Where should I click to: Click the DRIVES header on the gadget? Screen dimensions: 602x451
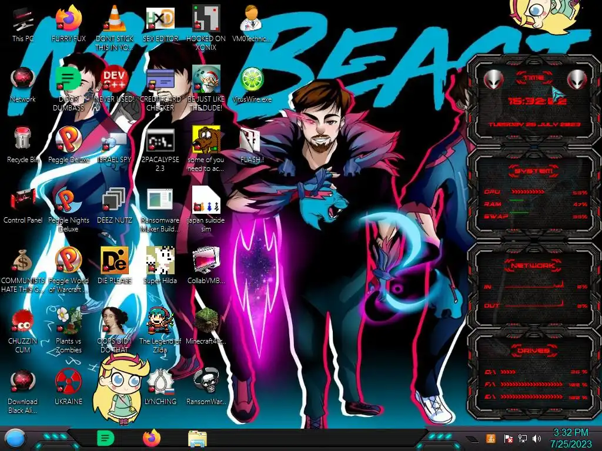[x=534, y=350]
